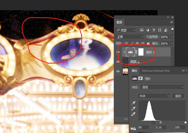Click the type layer filter icon
This screenshot has width=188, height=133.
pos(154,30)
